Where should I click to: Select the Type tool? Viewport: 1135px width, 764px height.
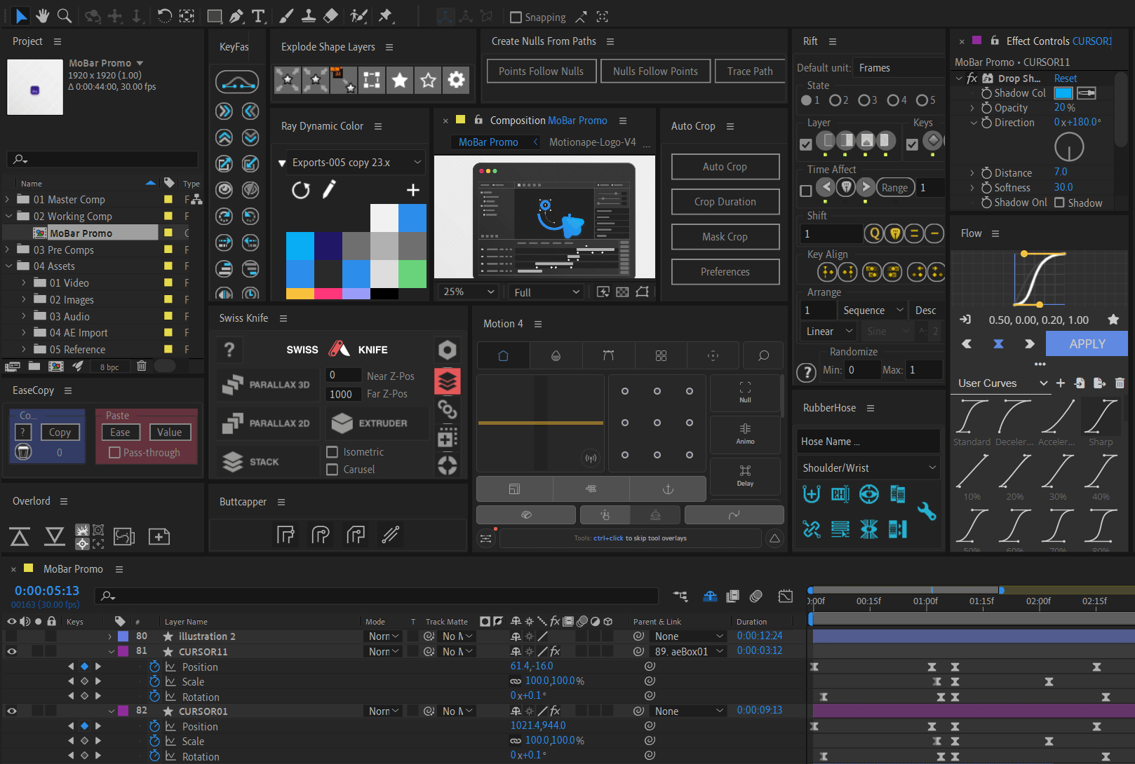tap(258, 15)
